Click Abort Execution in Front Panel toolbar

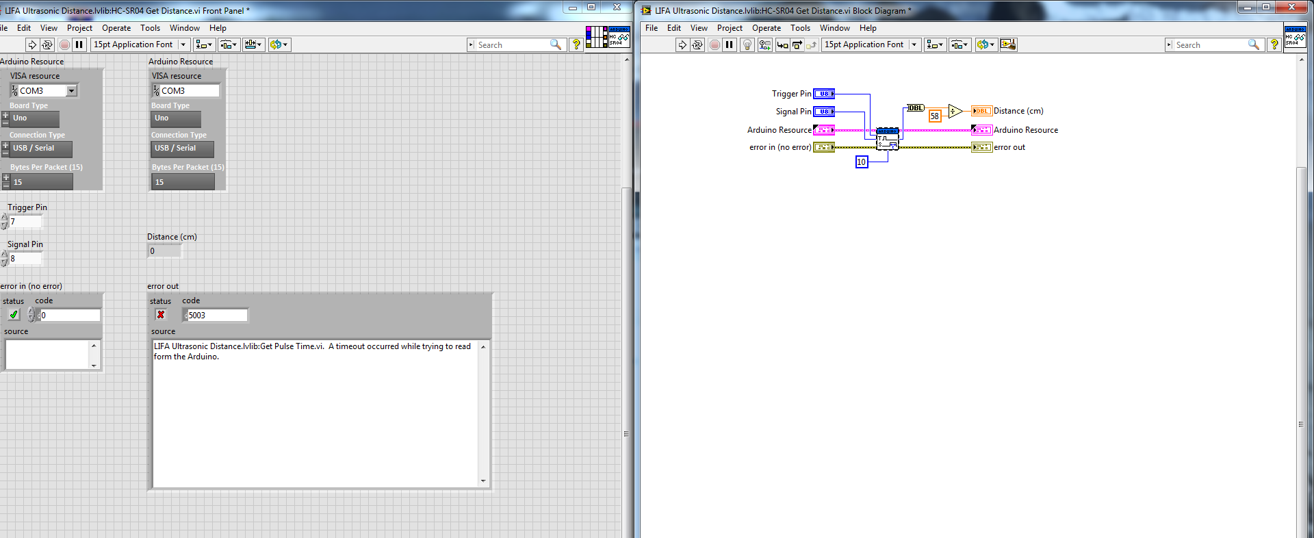tap(64, 44)
